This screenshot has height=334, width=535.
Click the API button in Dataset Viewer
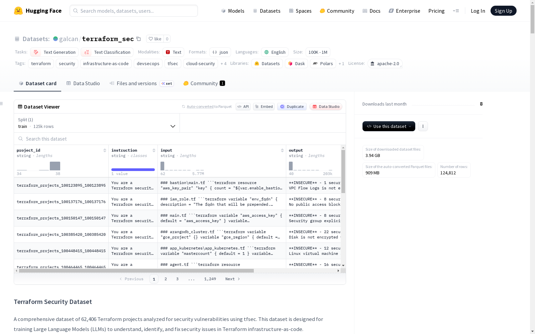[243, 107]
